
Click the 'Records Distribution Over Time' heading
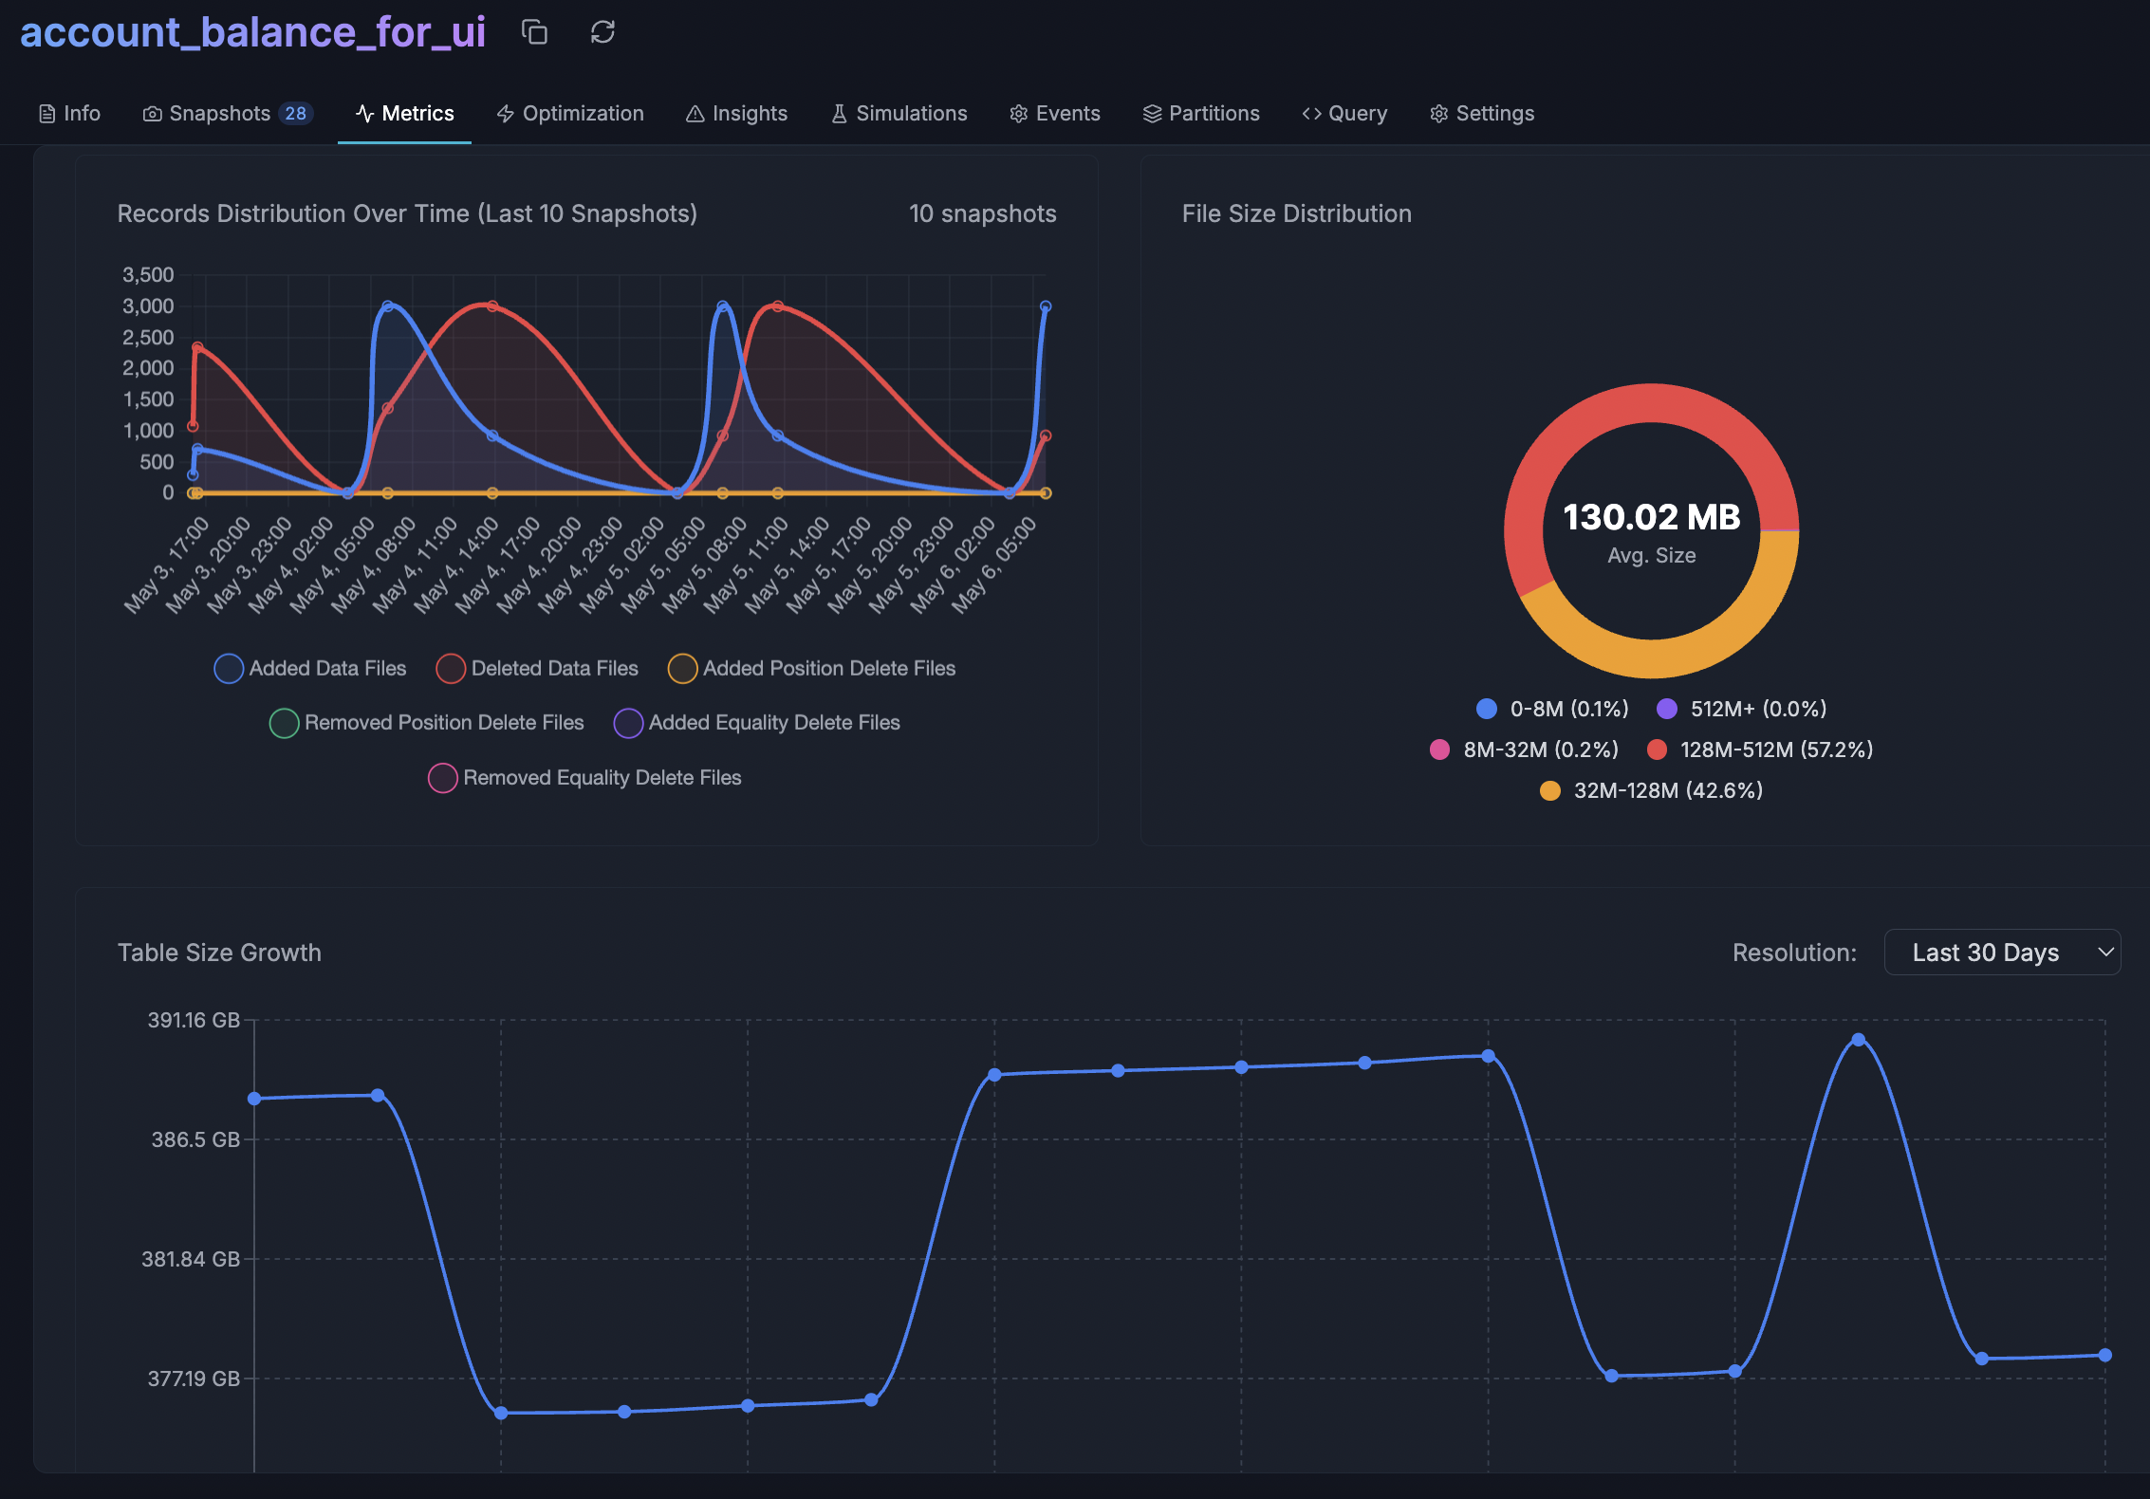click(407, 214)
